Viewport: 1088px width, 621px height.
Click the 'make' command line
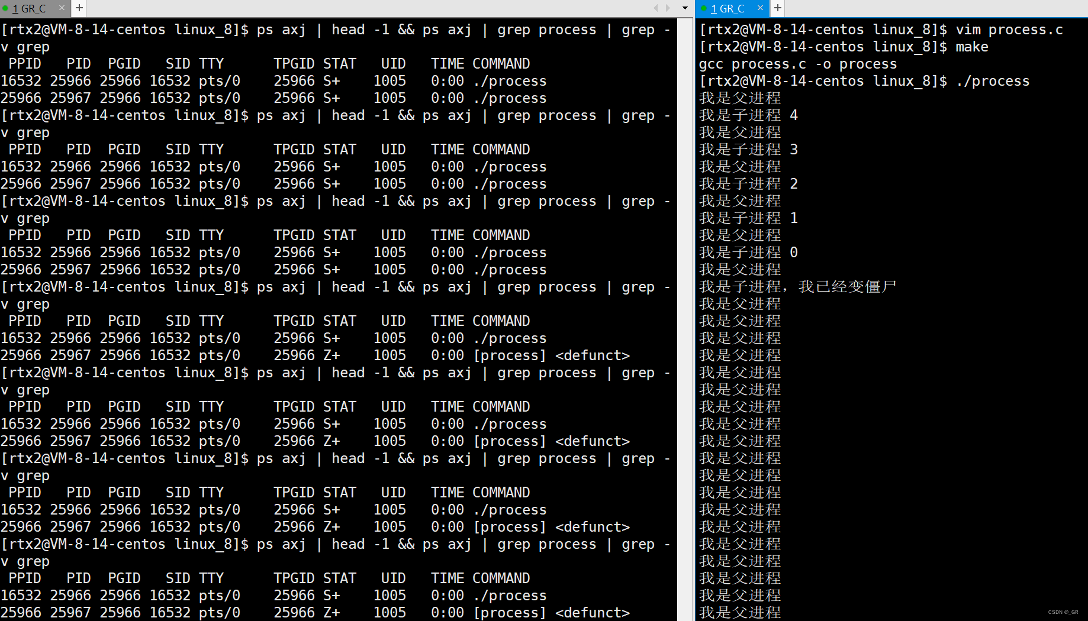coord(844,47)
